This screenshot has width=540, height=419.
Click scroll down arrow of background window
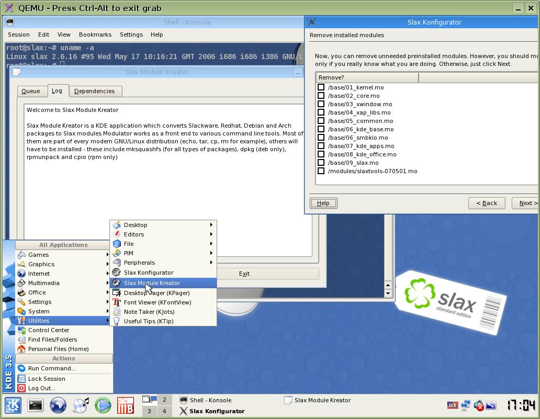388,293
